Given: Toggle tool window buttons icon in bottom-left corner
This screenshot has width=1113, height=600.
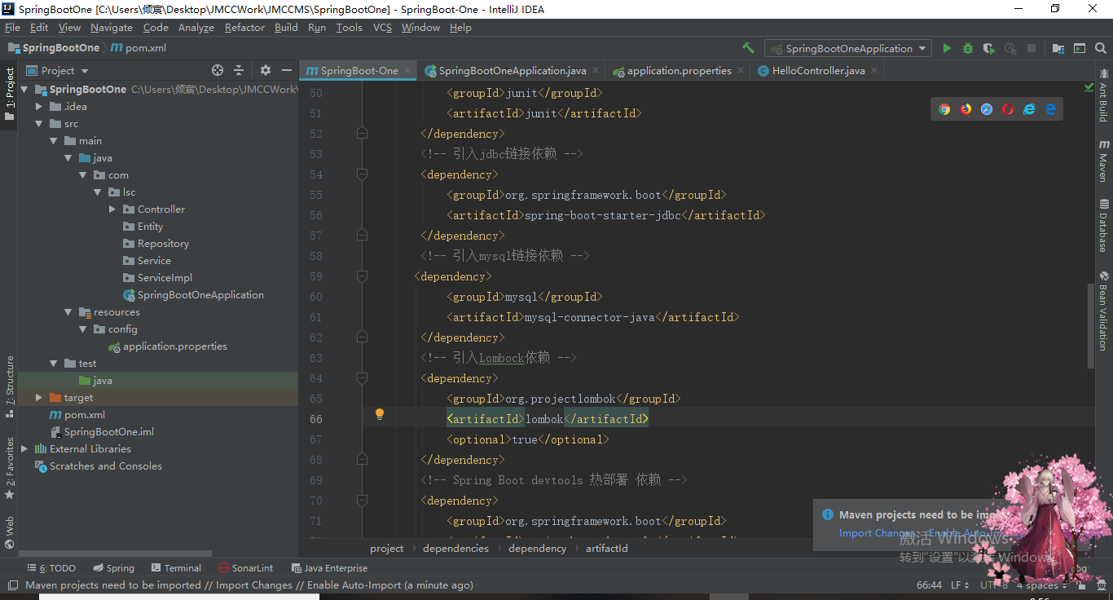Looking at the screenshot, I should click(x=12, y=585).
